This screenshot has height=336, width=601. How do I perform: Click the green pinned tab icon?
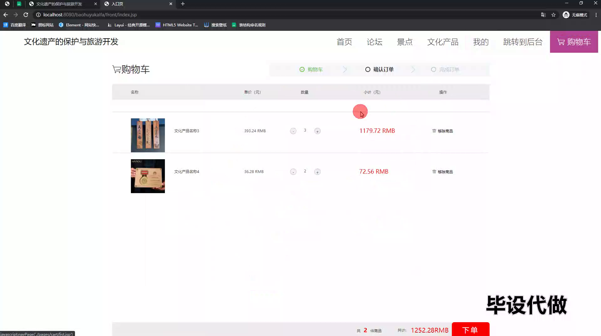[x=19, y=4]
